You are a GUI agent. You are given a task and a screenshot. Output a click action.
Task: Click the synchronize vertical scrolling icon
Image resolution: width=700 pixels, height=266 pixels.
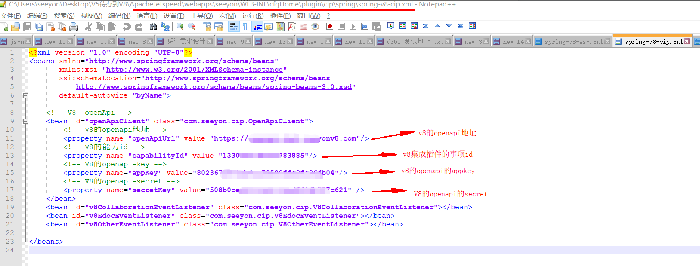click(207, 27)
